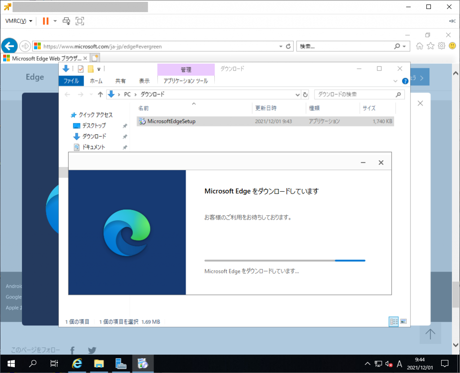Image resolution: width=460 pixels, height=373 pixels.
Task: Click the new folder icon in quick access toolbar
Action: tap(91, 69)
